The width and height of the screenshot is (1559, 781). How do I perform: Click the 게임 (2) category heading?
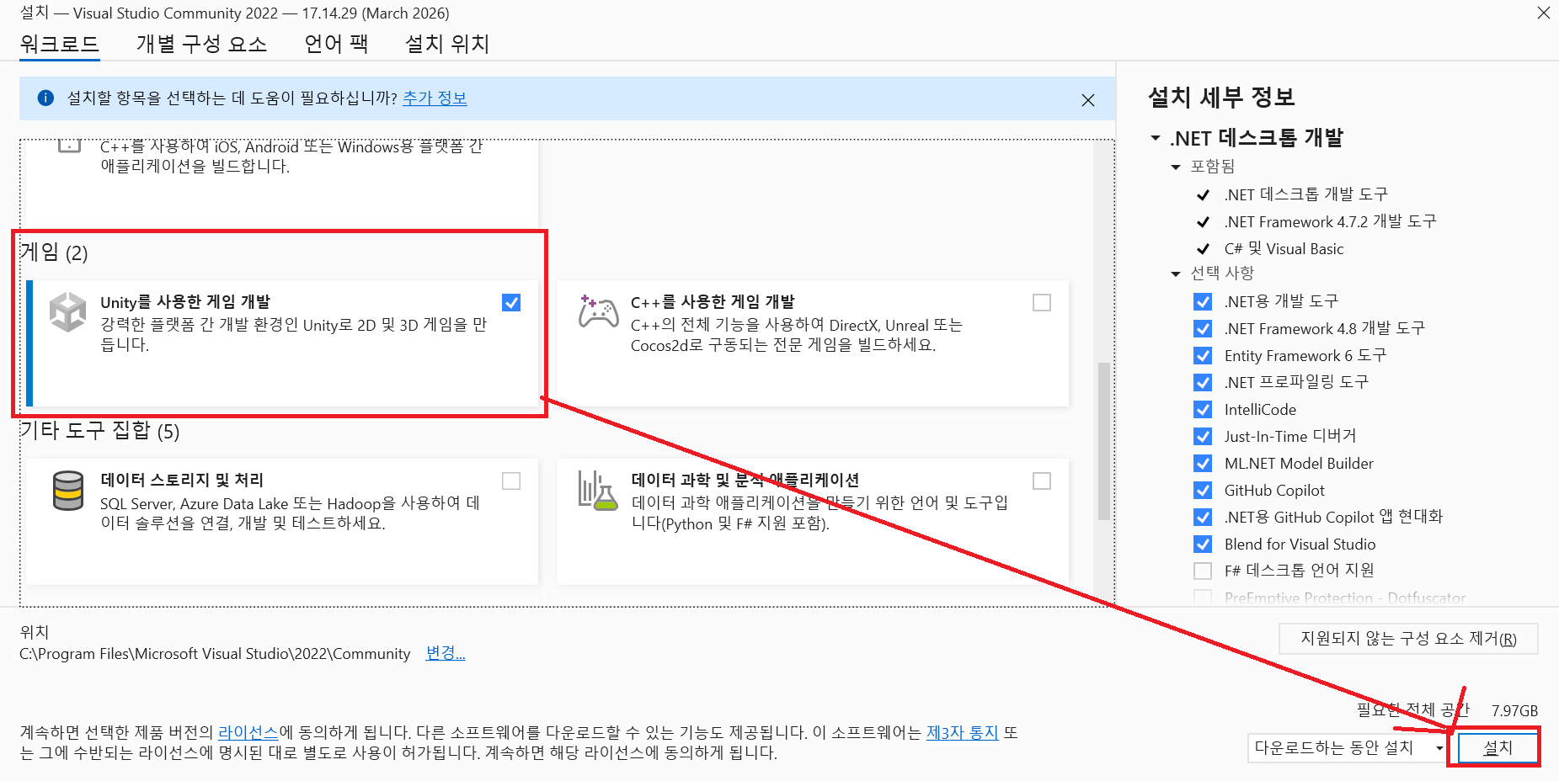tap(53, 252)
